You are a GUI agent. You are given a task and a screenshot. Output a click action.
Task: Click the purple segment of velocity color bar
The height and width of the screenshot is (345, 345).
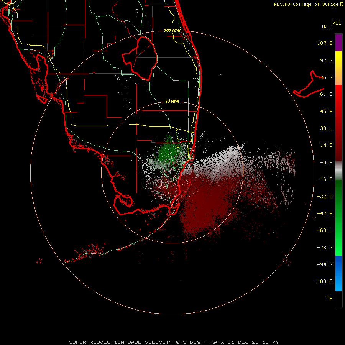coord(338,43)
